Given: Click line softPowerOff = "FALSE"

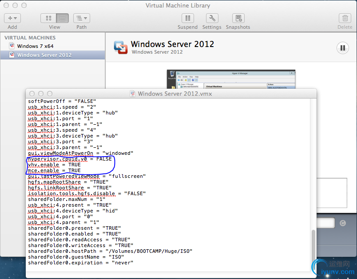Looking at the screenshot, I should 62,101.
